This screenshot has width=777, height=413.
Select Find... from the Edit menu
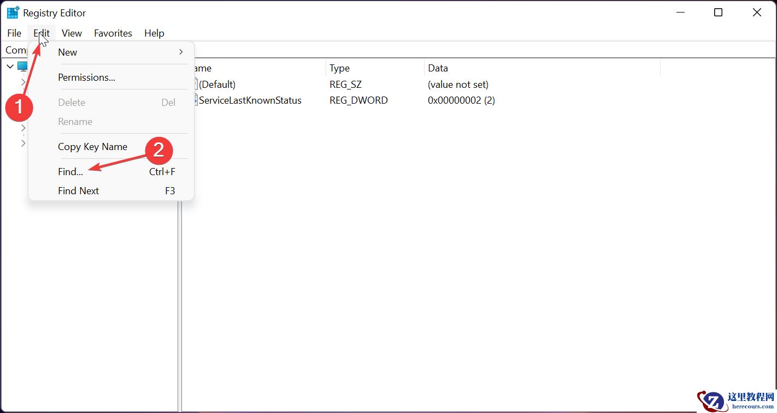coord(70,171)
